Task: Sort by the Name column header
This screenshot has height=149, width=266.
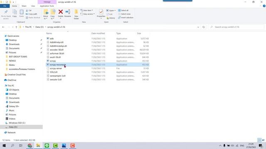Action: click(49, 33)
